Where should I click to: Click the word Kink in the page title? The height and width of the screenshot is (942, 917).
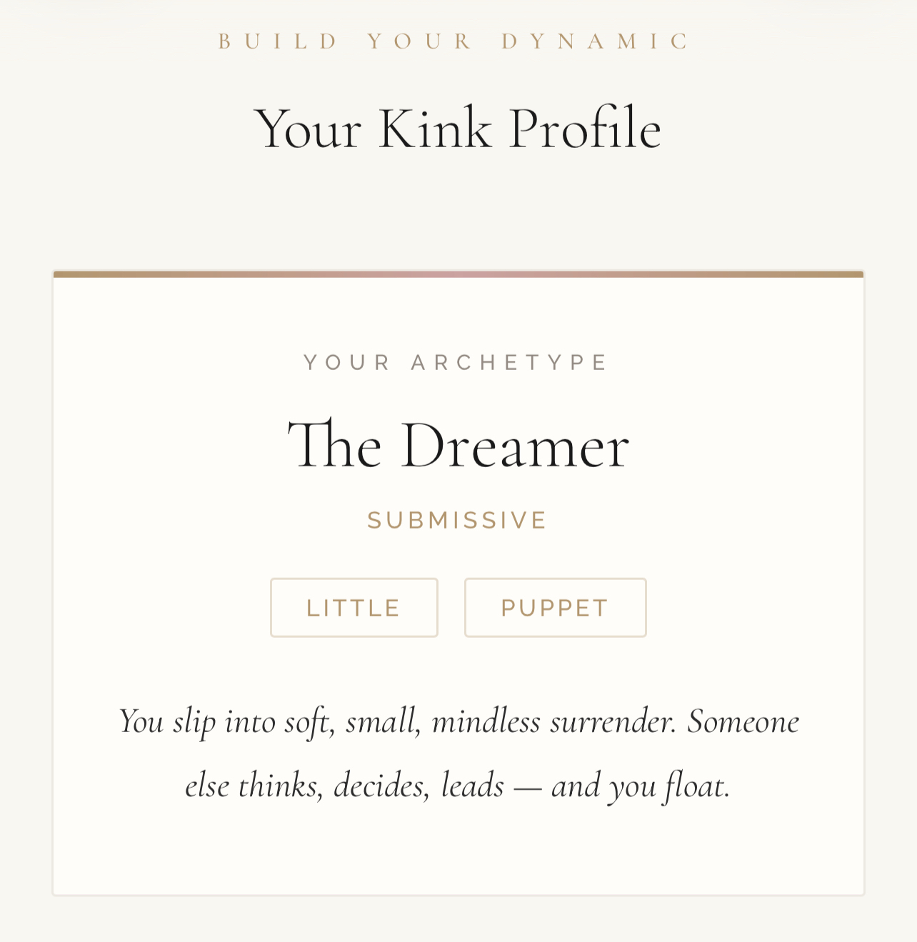(435, 129)
